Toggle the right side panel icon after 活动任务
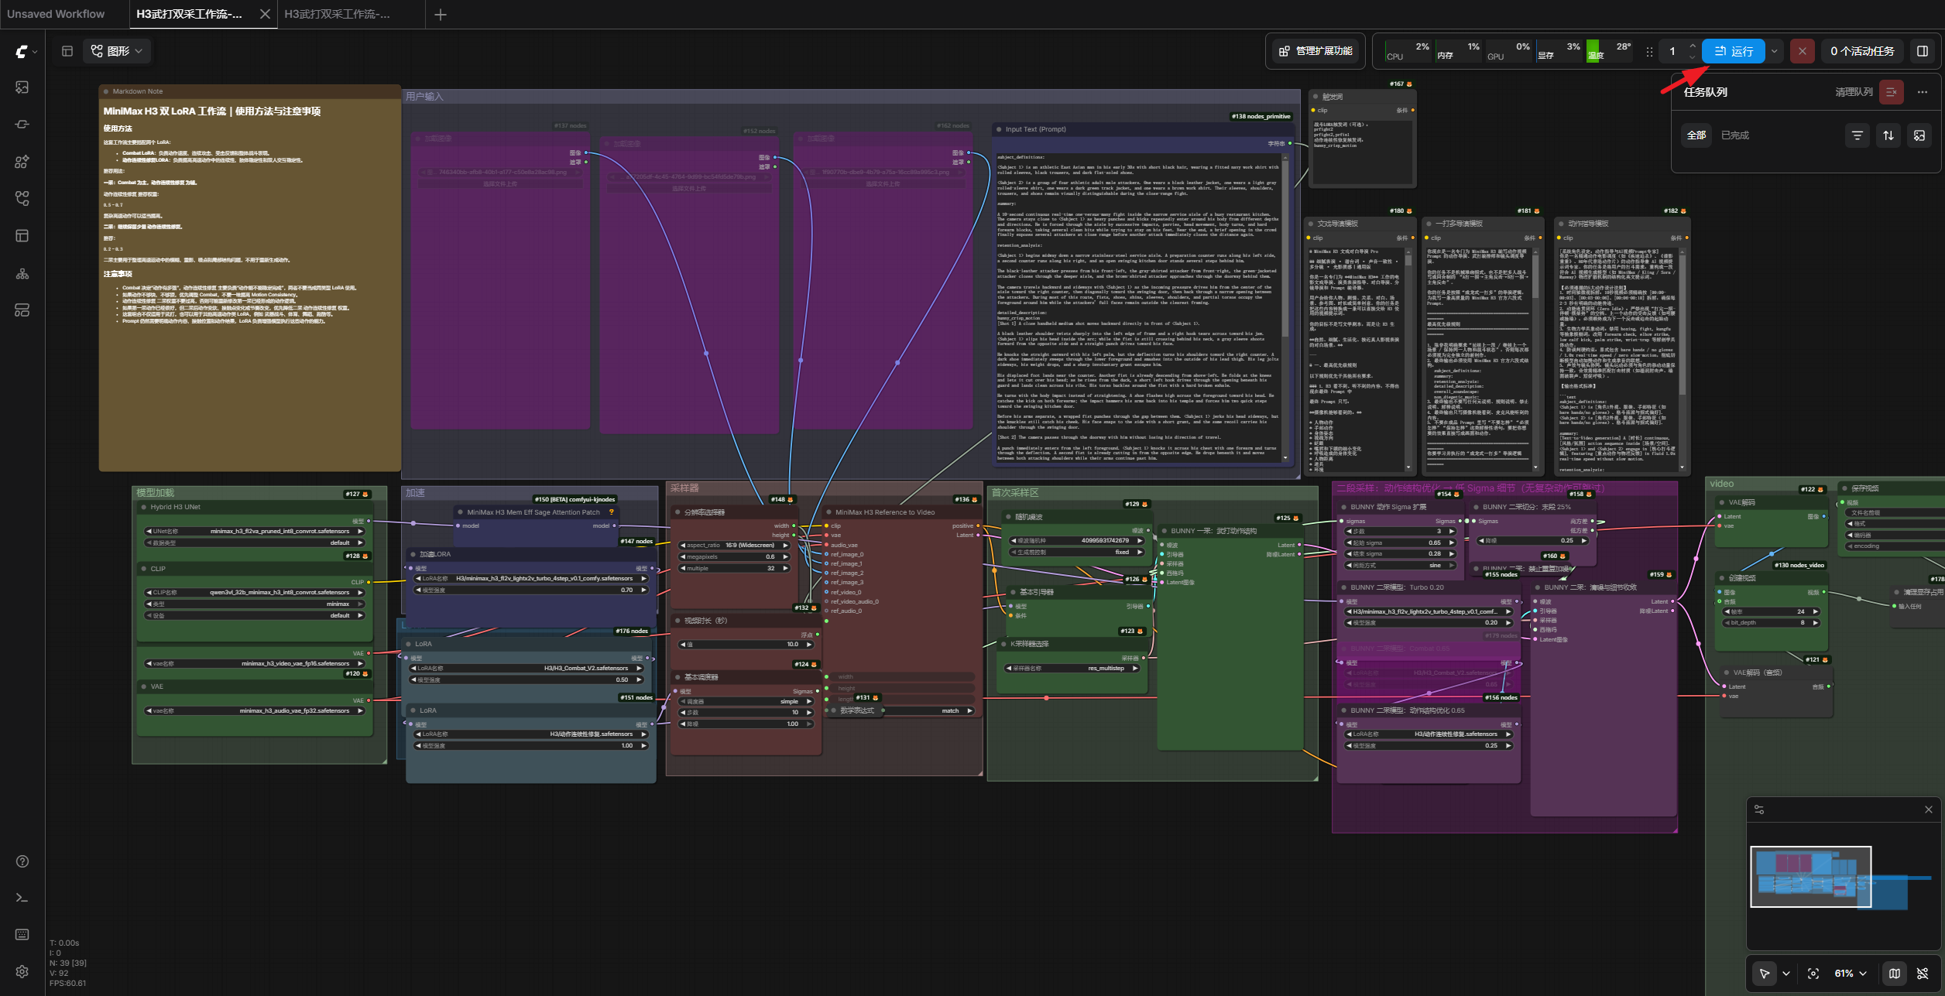The width and height of the screenshot is (1945, 996). point(1922,51)
